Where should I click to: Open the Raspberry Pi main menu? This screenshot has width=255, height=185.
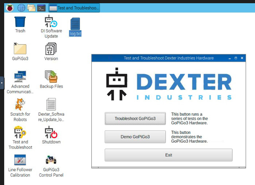[x=8, y=8]
